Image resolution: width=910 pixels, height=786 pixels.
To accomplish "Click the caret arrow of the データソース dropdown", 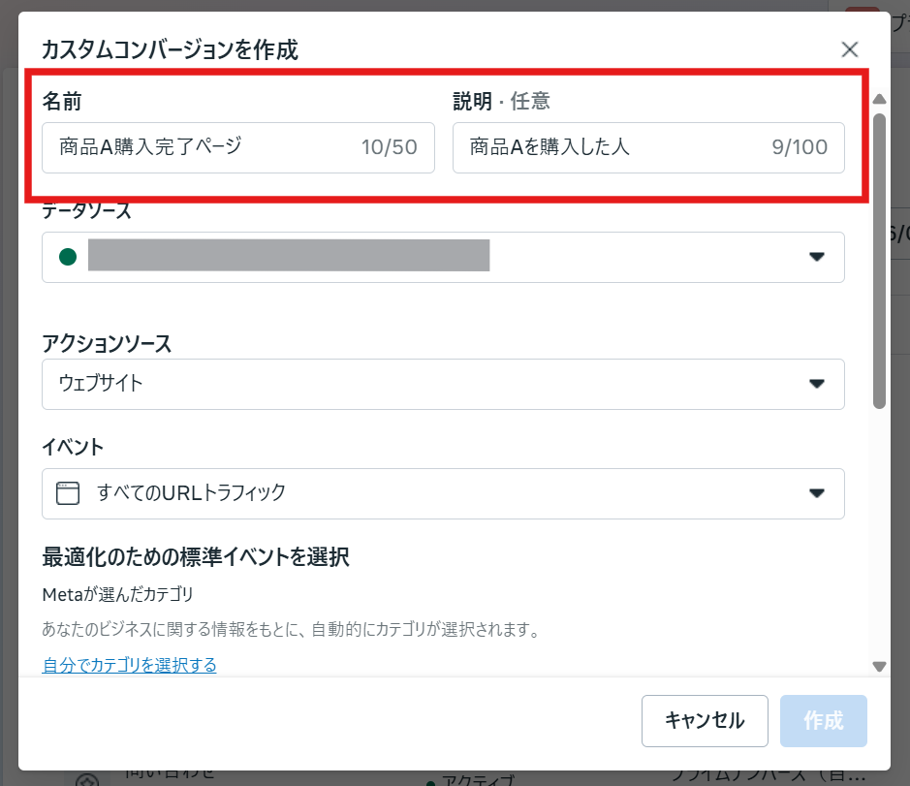I will (x=816, y=257).
